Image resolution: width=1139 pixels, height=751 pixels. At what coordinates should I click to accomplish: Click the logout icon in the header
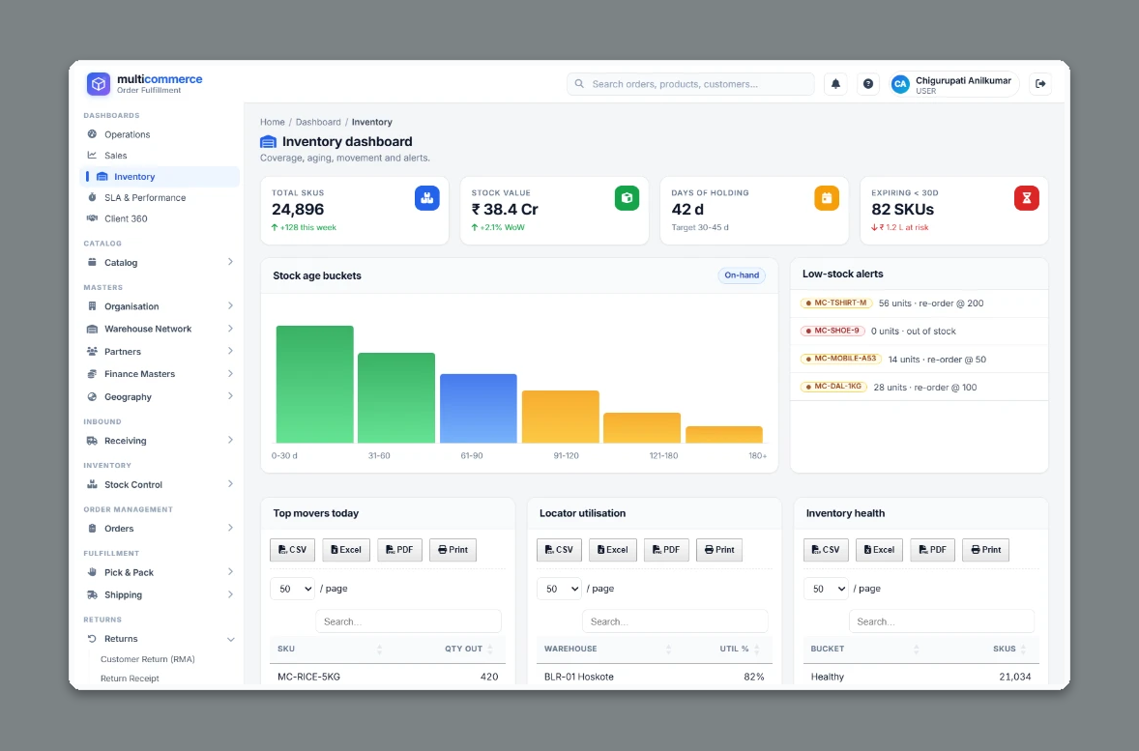[x=1040, y=84]
